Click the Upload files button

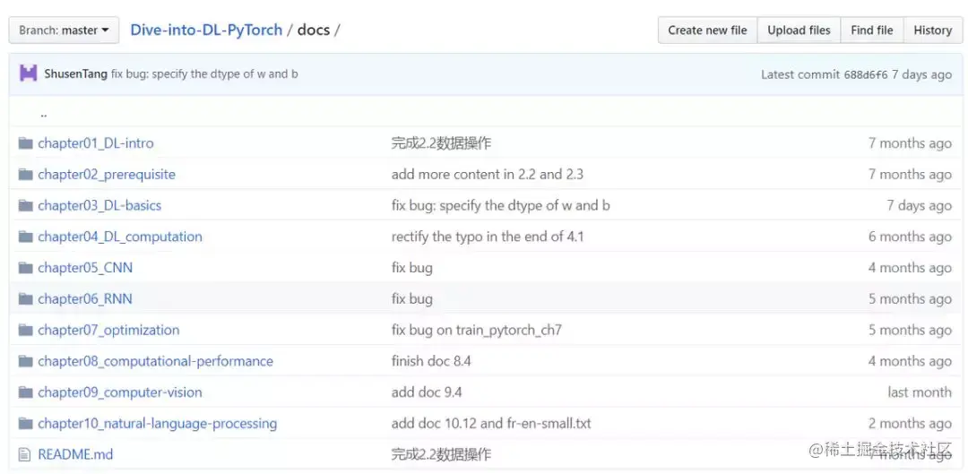799,30
